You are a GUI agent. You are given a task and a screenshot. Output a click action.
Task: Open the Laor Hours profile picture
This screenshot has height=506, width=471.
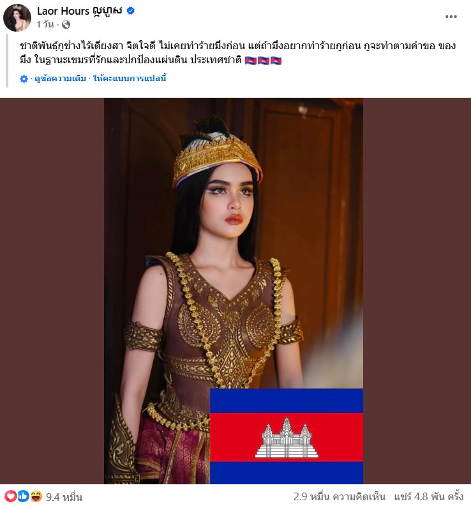17,18
